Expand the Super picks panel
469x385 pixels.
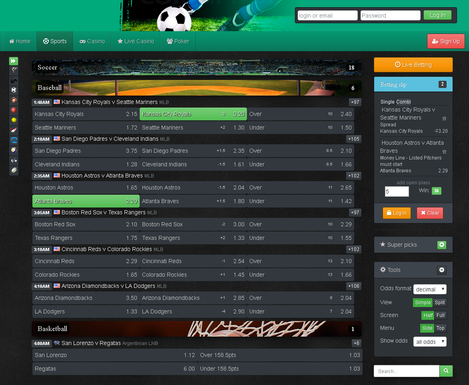pyautogui.click(x=441, y=245)
